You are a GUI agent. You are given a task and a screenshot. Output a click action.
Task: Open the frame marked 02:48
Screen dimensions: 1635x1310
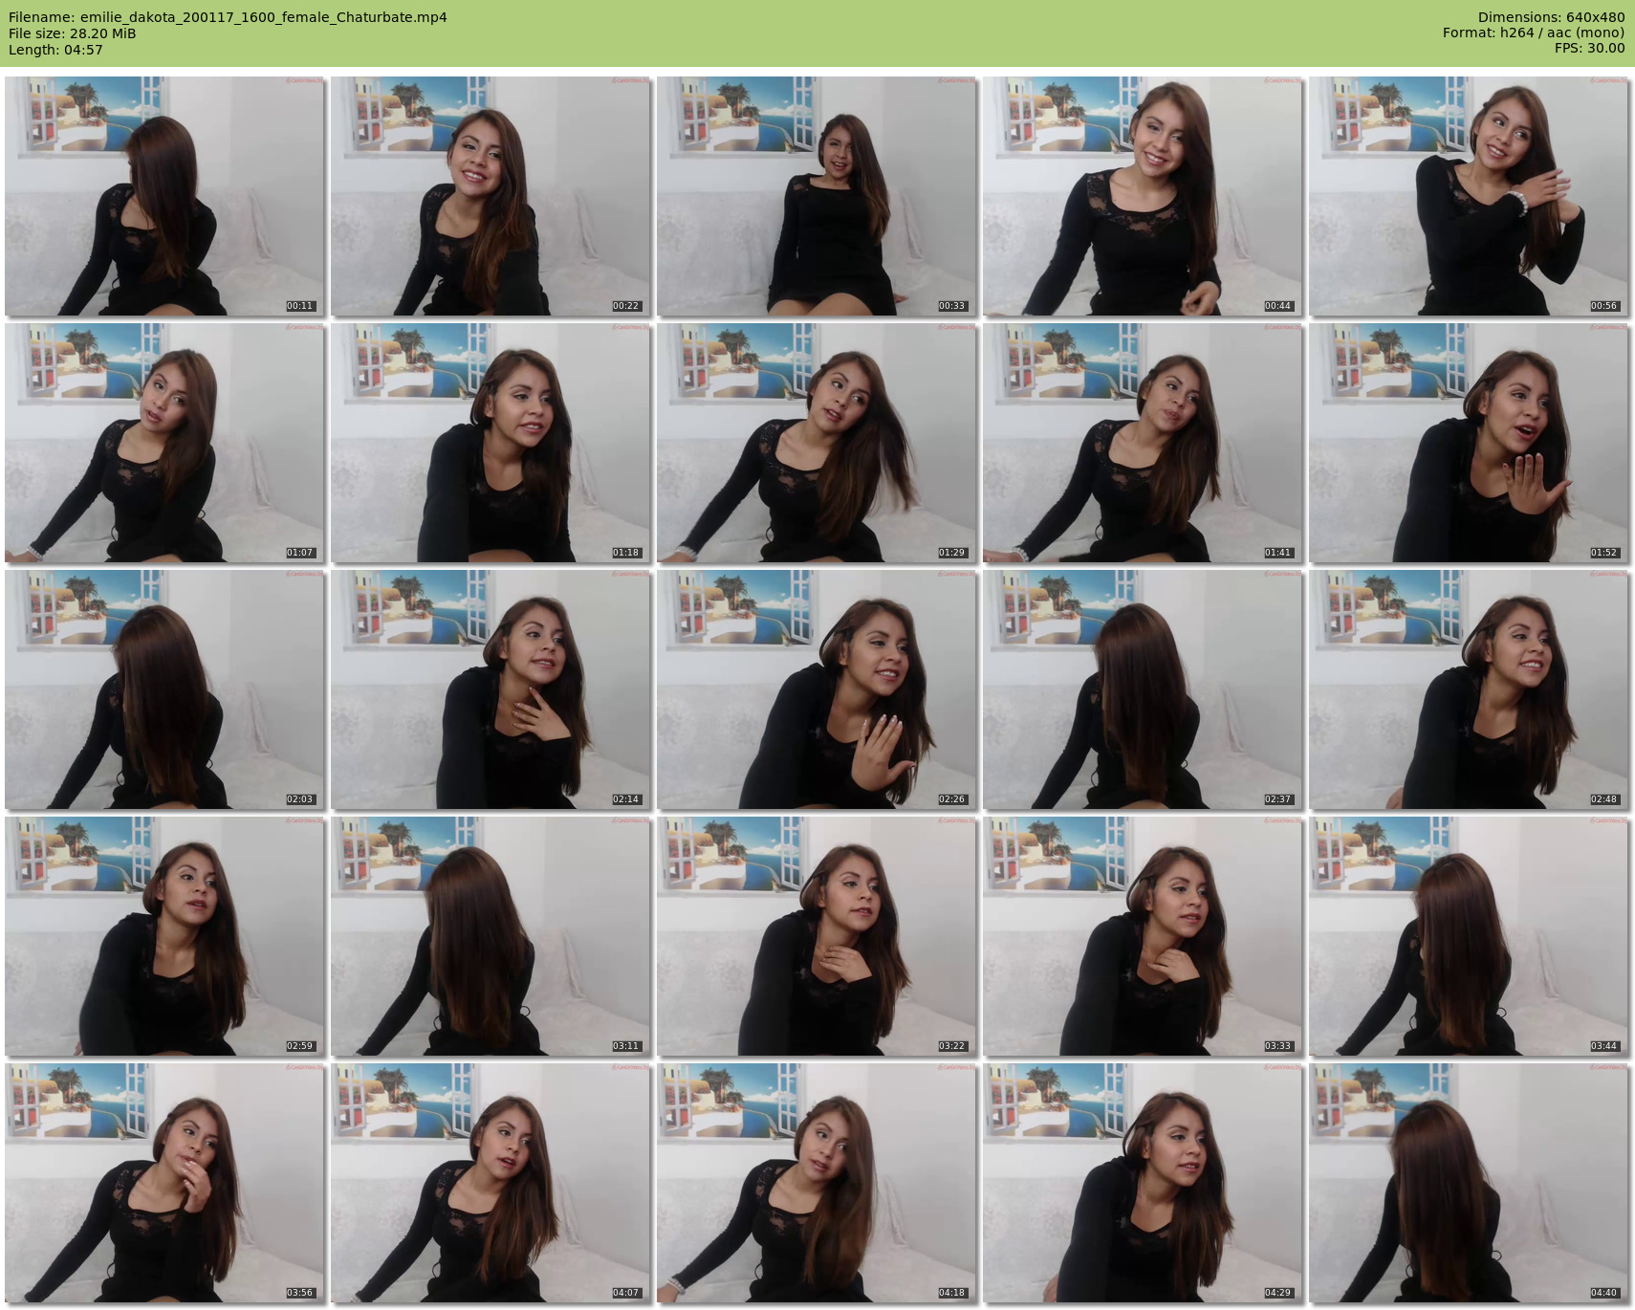pyautogui.click(x=1468, y=689)
